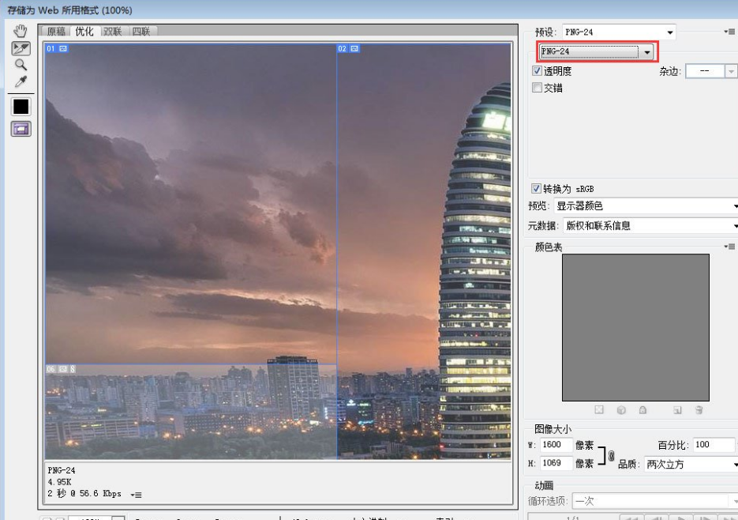Screen dimensions: 738x520
Task: Enable the 交错 interlaced checkbox
Action: point(538,89)
